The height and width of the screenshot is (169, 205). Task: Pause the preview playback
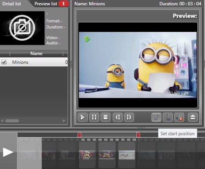point(94,117)
